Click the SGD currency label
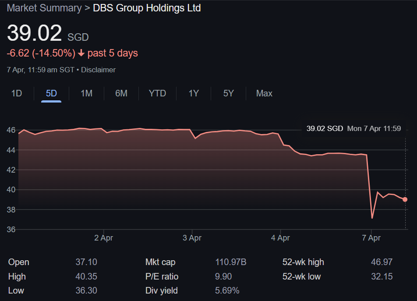This screenshot has width=417, height=301. tap(78, 37)
